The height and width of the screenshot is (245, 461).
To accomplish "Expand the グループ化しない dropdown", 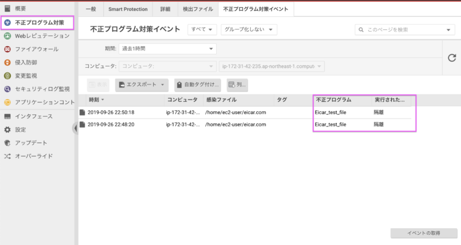I will click(249, 29).
